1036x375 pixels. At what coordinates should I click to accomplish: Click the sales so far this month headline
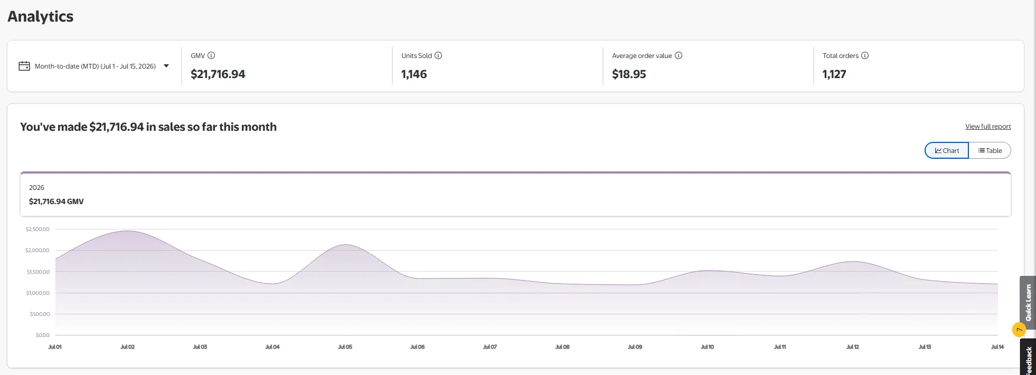(x=148, y=127)
